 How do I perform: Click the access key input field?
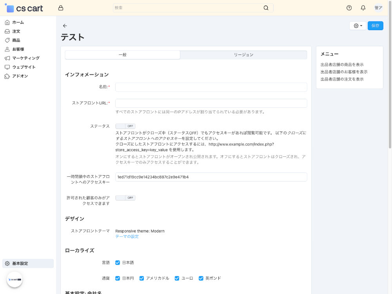tap(211, 177)
